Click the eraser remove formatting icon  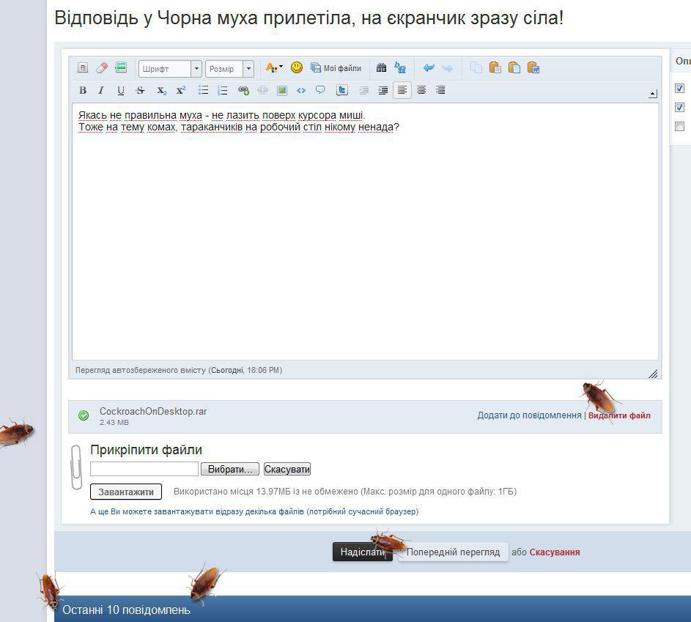[x=102, y=68]
